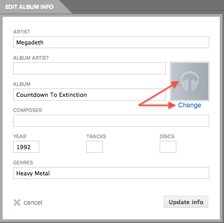This screenshot has width=224, height=223.
Task: Click the Change album art link
Action: tap(189, 105)
